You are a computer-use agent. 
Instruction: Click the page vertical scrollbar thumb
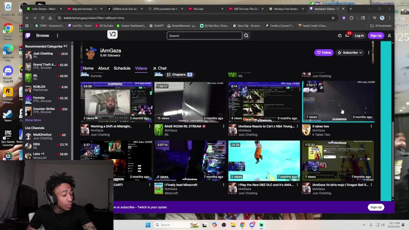pos(393,160)
